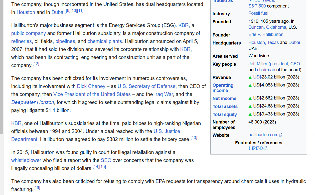Jump to infobox footnote [4]
Image resolution: width=315 pixels, height=195 pixels.
coord(263,148)
